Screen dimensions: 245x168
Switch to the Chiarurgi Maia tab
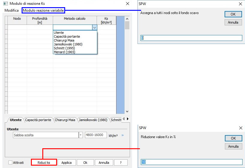[x=65, y=120]
